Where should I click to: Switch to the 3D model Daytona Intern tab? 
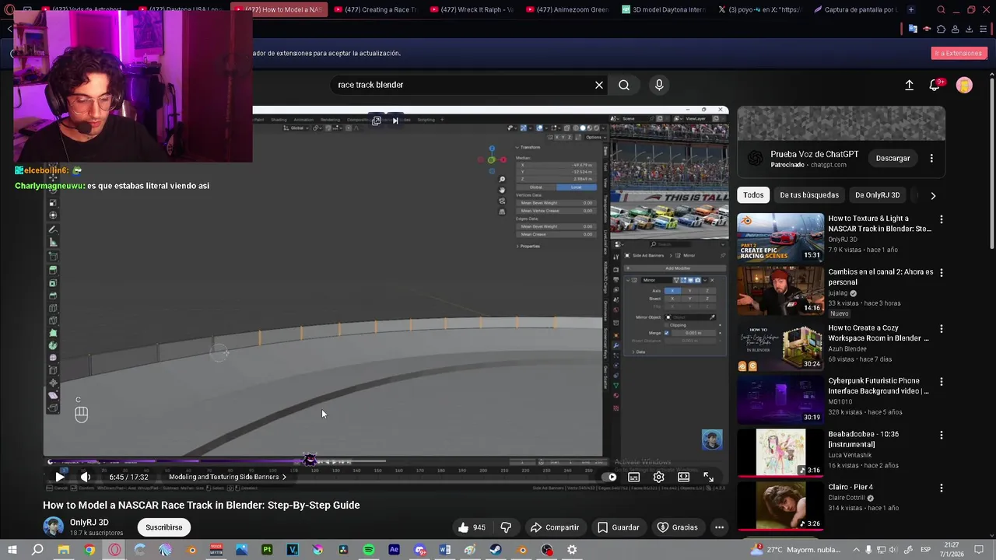pos(663,10)
